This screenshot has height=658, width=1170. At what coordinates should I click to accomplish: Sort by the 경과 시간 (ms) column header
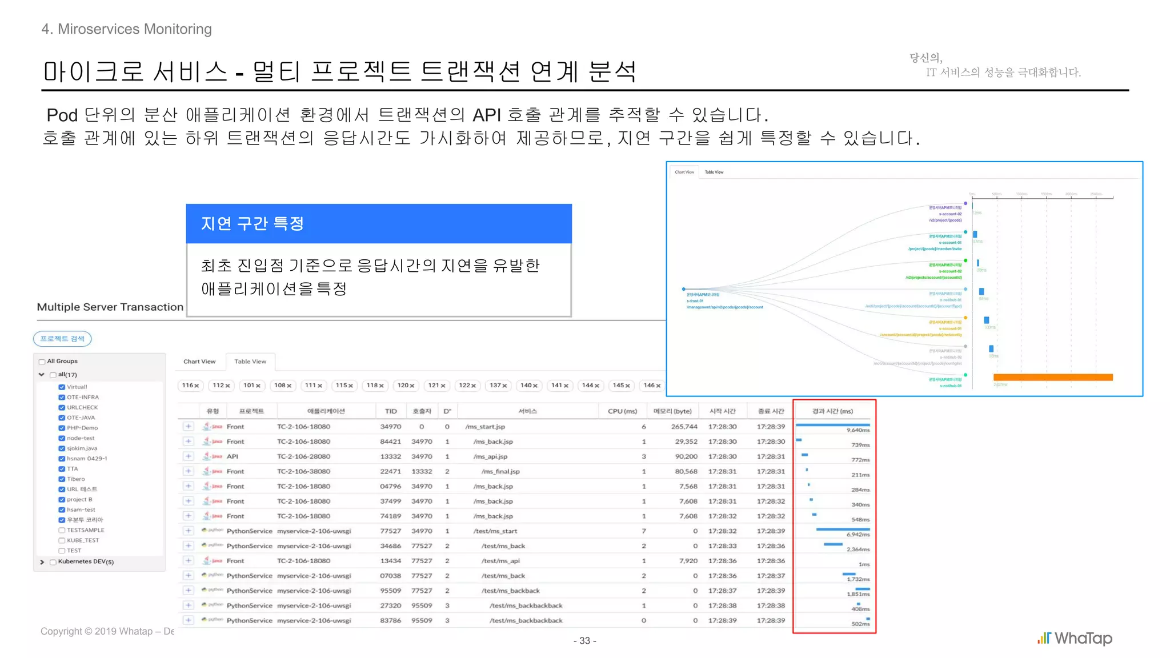tap(832, 411)
